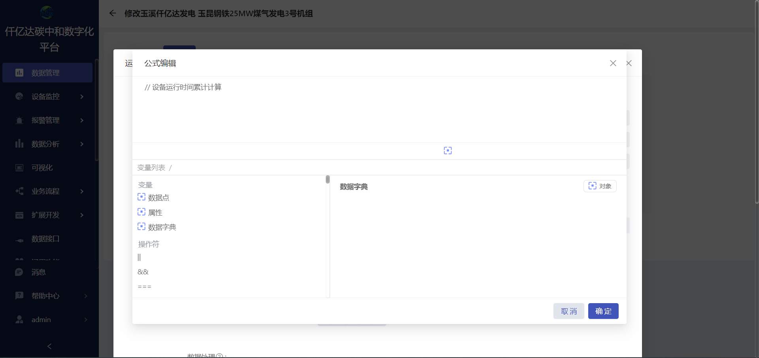759x358 pixels.
Task: Click the 消息 chat bubble icon
Action: pos(19,272)
